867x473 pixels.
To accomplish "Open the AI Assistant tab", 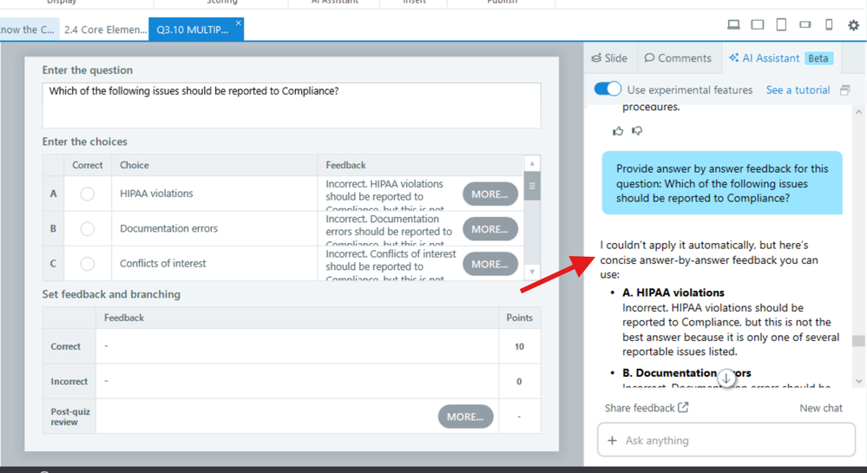I will coord(781,58).
